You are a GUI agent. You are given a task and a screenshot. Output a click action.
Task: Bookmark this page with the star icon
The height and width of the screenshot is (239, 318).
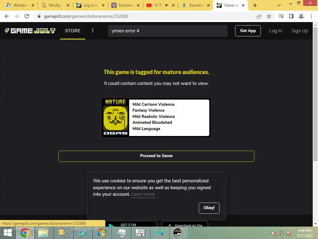click(269, 16)
